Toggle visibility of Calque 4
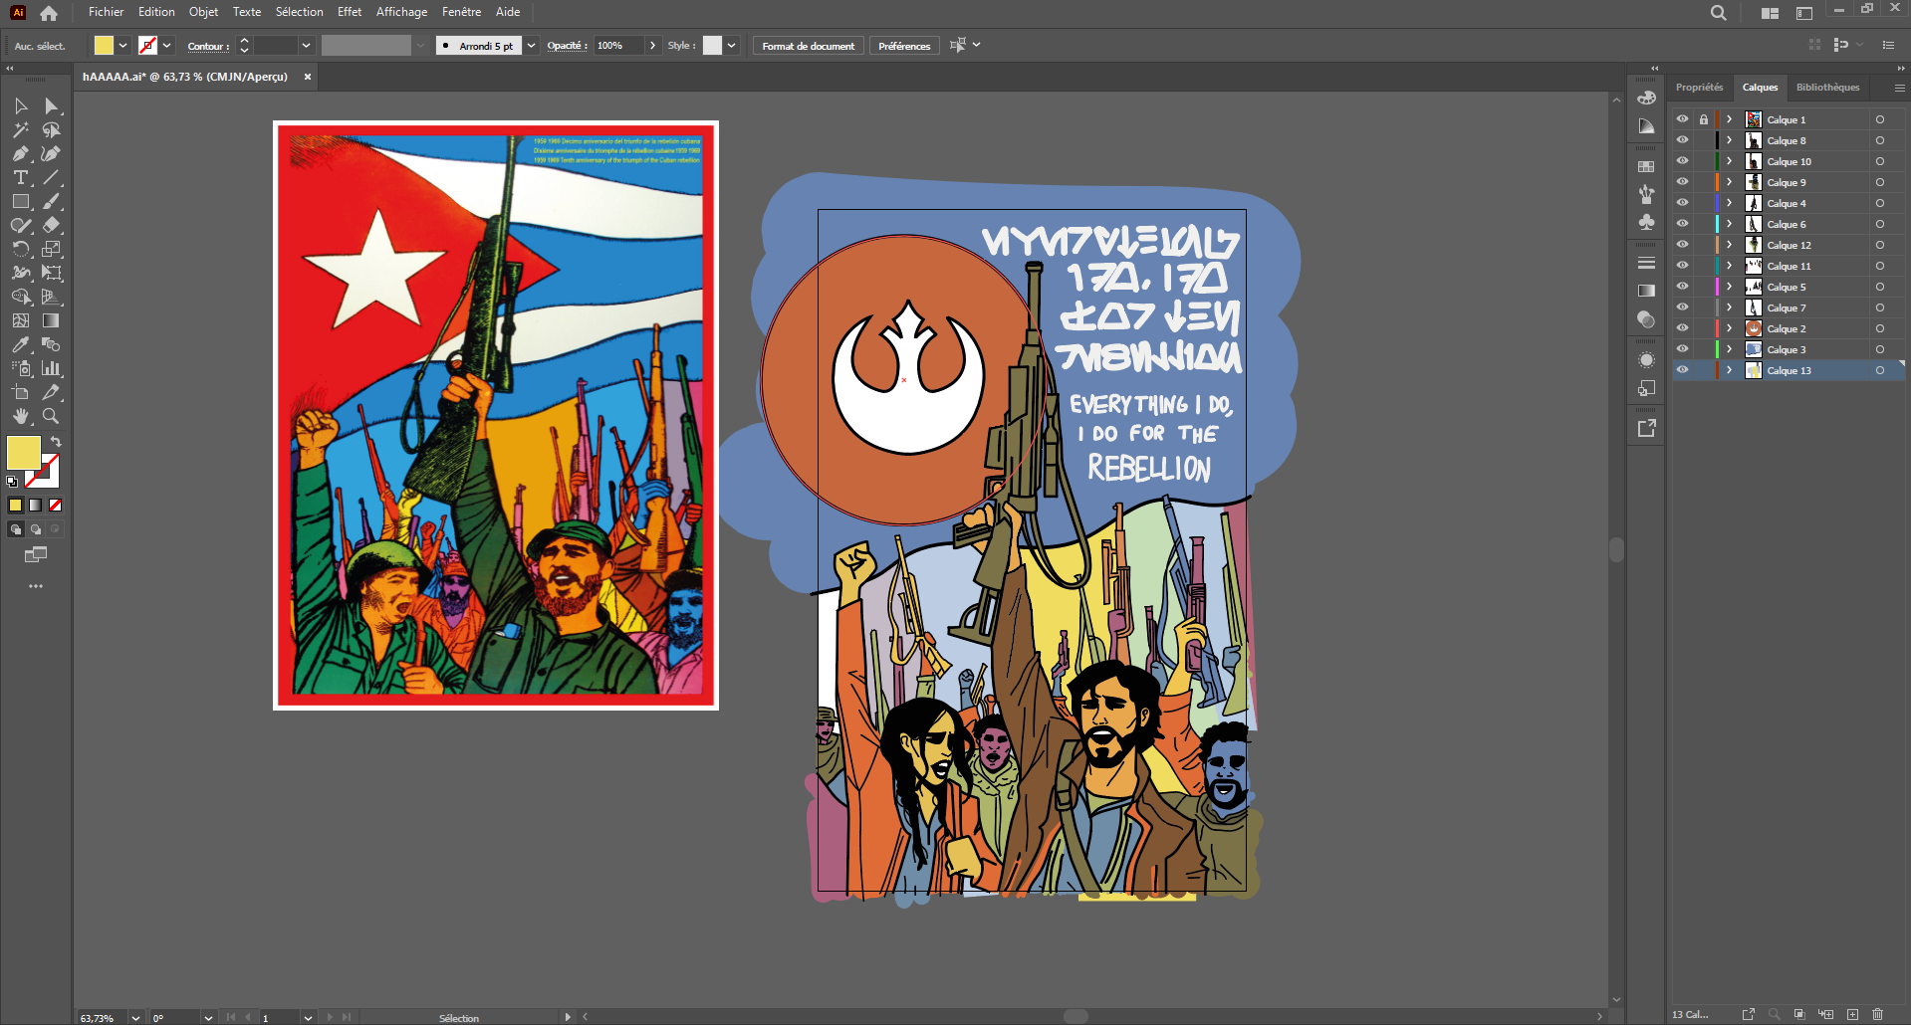 tap(1682, 203)
